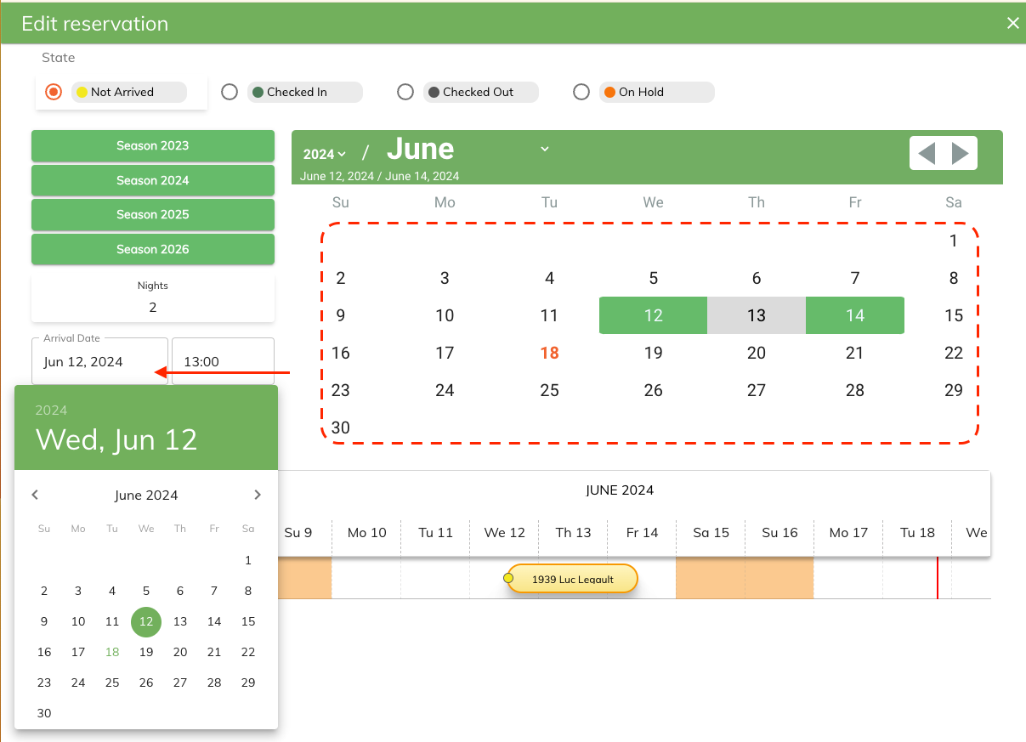Click the JUNE 2024 timeline title
The image size is (1026, 742).
(620, 490)
